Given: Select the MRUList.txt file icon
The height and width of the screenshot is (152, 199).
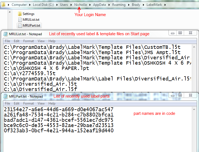Looking at the screenshot, I should tap(20, 20).
